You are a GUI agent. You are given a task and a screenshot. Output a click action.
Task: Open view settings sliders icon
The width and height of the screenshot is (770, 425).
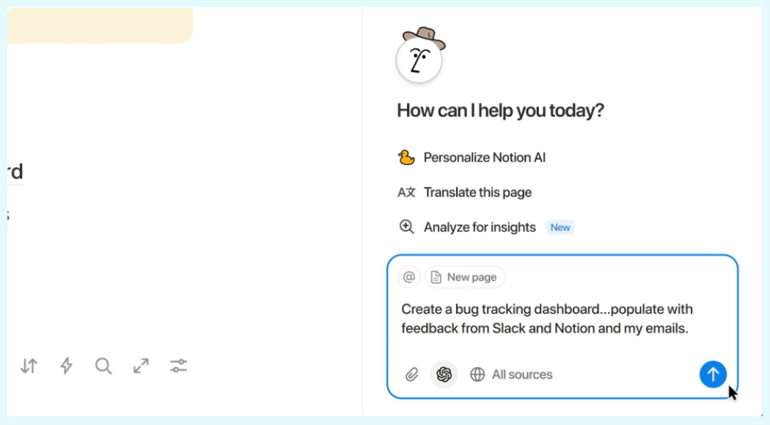178,366
